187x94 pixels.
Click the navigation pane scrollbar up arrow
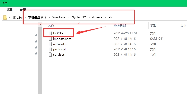pos(40,25)
